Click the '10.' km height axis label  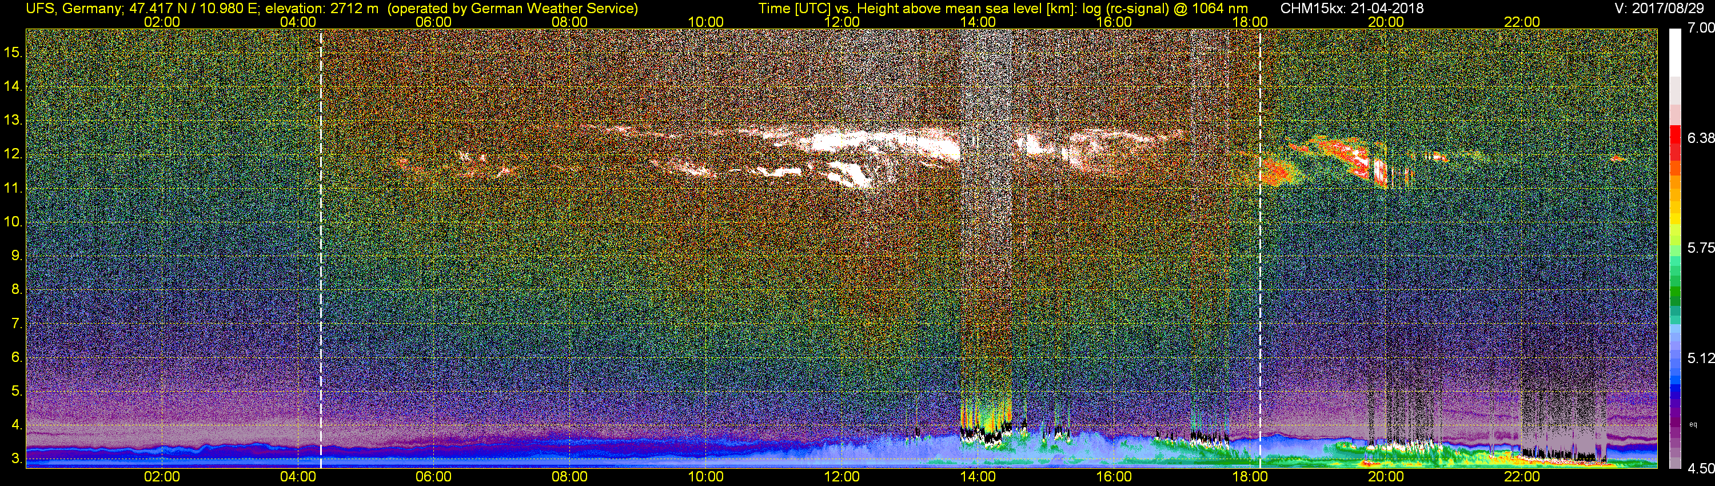(13, 222)
